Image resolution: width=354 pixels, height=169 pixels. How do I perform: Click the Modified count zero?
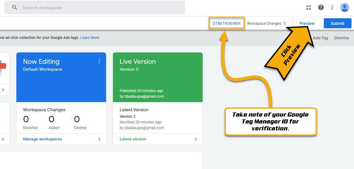pyautogui.click(x=26, y=119)
